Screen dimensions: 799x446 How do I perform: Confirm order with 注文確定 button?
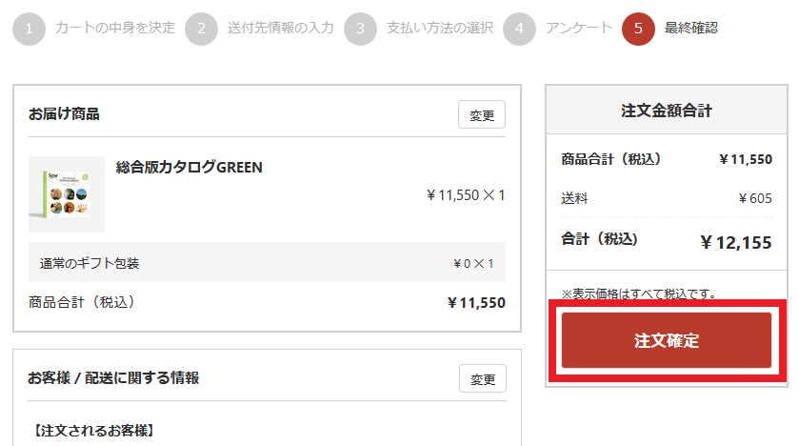point(667,340)
